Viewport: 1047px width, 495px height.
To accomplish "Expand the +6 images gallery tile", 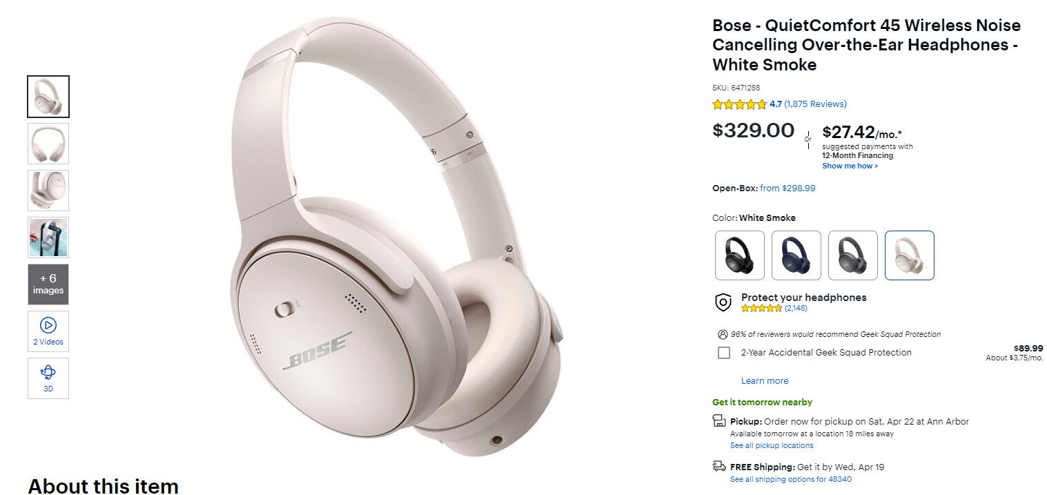I will 48,284.
